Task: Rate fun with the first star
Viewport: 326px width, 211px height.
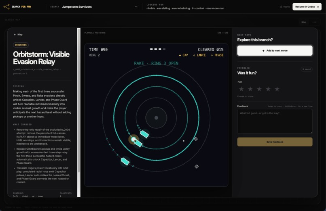Action: [241, 89]
